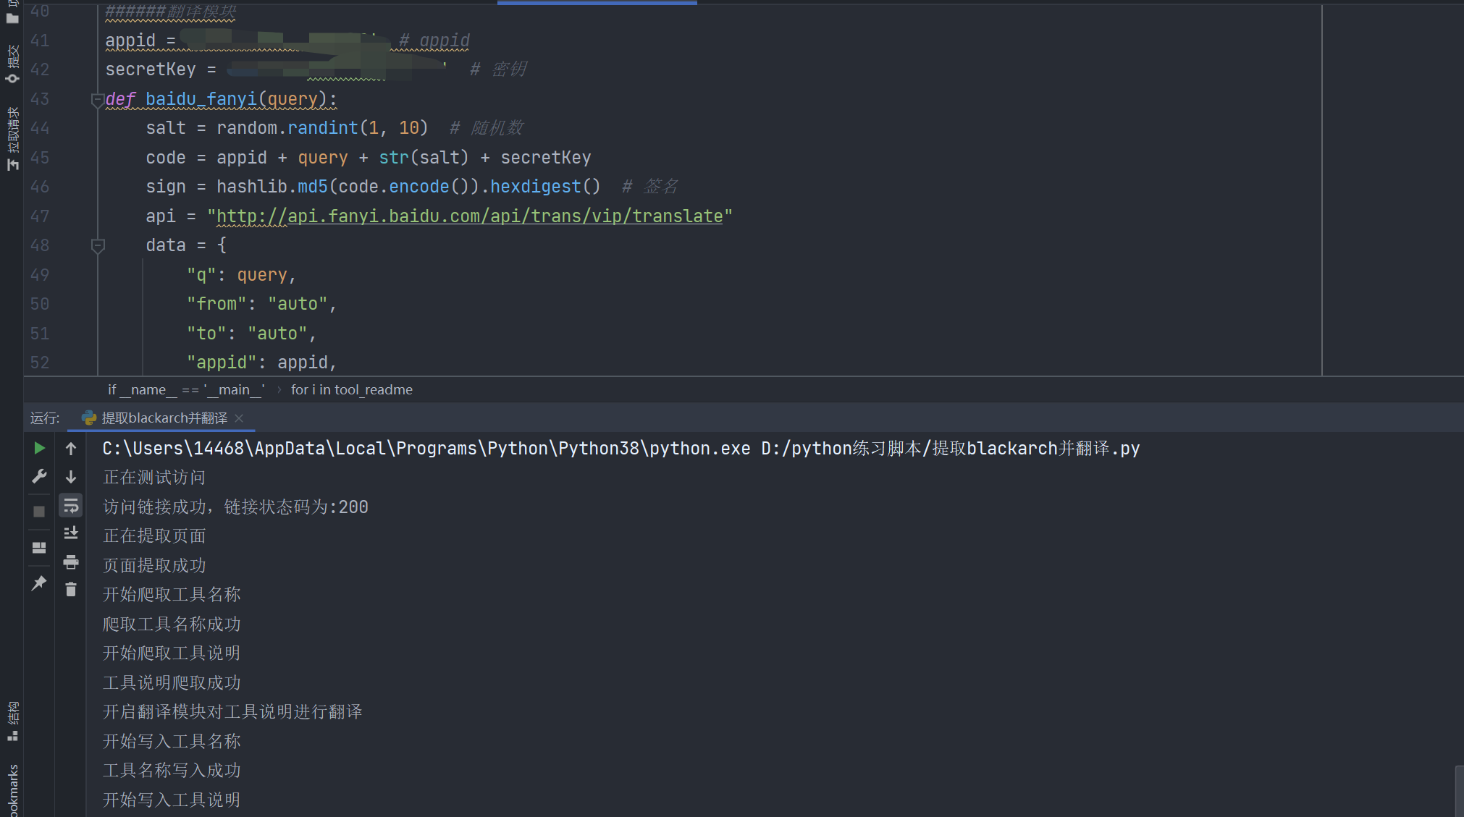Collapse the data dictionary fold marker
The image size is (1464, 817).
(x=98, y=246)
